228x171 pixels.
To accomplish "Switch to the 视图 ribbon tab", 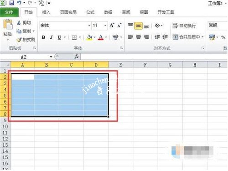I will pos(144,12).
